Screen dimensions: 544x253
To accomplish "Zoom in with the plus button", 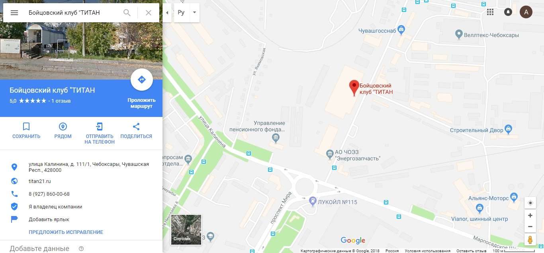I will tap(530, 215).
